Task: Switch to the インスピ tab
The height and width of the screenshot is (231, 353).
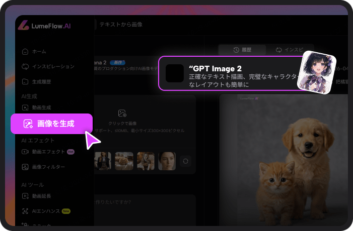Action: pos(290,50)
